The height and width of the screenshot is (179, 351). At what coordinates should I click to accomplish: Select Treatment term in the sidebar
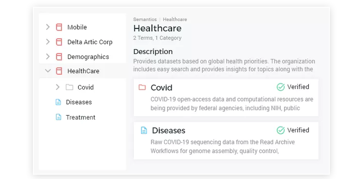click(81, 117)
